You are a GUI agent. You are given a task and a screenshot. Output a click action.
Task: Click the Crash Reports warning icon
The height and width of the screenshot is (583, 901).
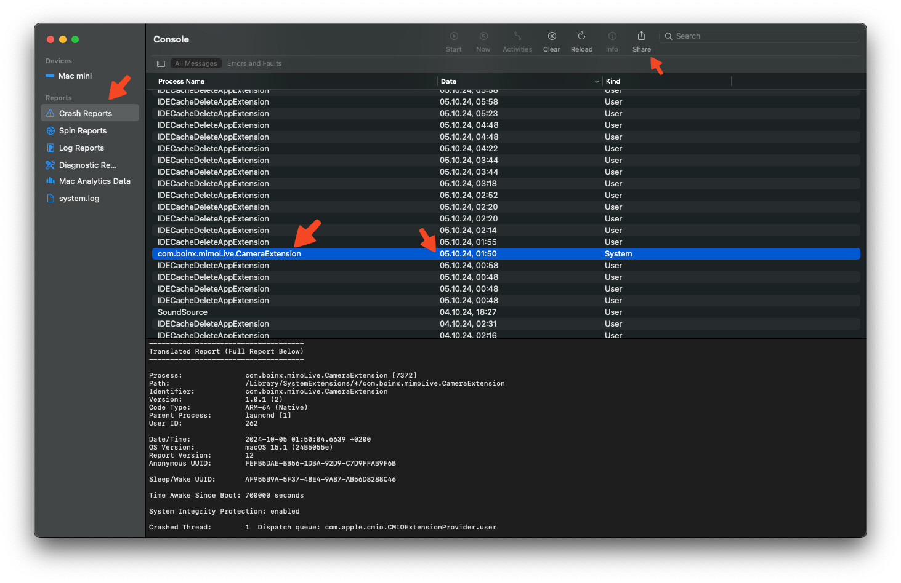tap(51, 114)
